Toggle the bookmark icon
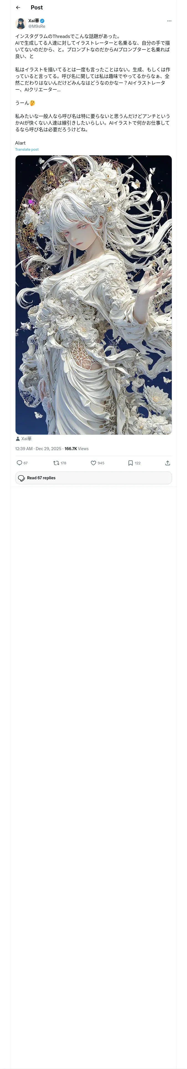 click(x=130, y=463)
